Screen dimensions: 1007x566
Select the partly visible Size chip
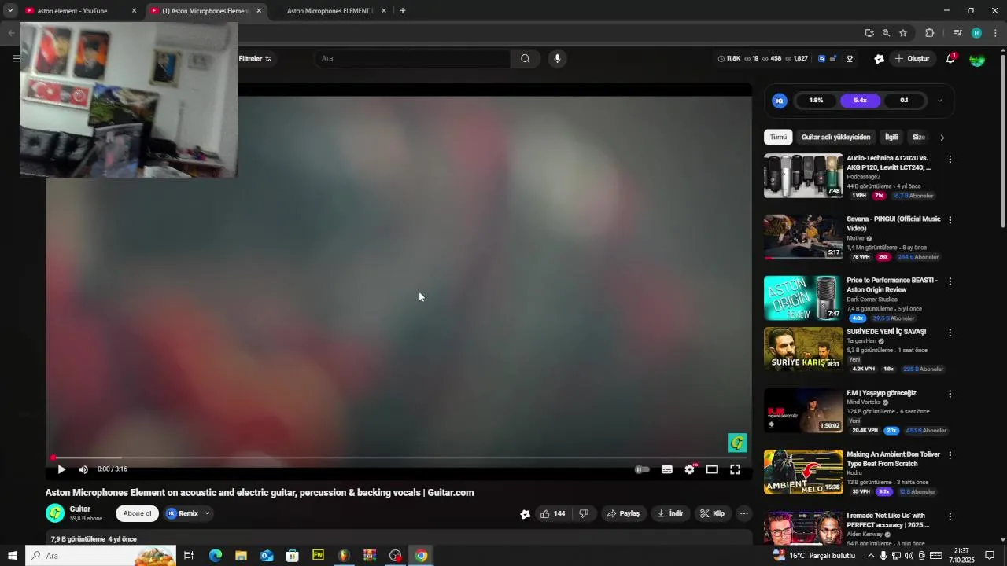point(918,137)
